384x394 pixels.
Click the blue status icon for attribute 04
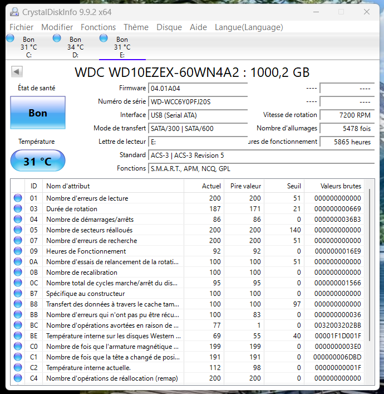(18, 219)
